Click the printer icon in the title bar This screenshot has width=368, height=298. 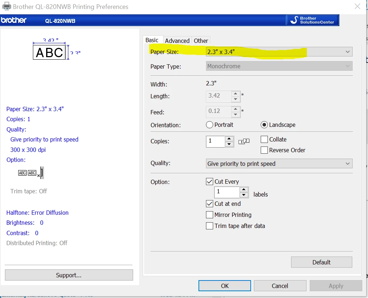point(6,6)
